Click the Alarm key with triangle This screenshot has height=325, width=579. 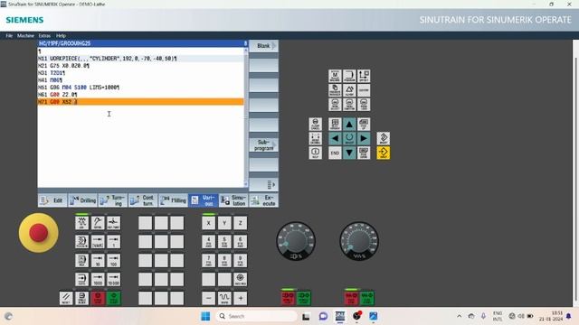[349, 90]
